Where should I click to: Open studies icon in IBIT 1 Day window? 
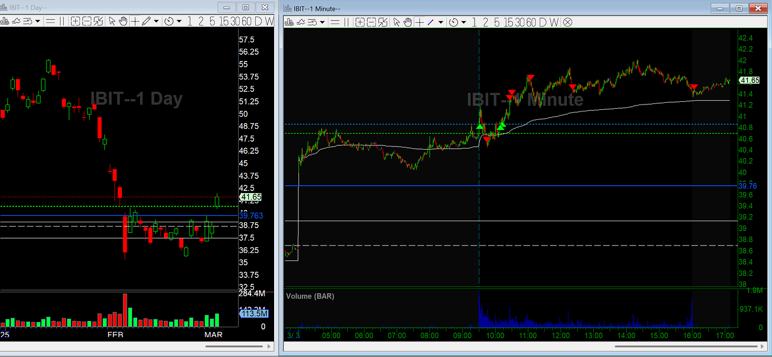tap(16, 21)
